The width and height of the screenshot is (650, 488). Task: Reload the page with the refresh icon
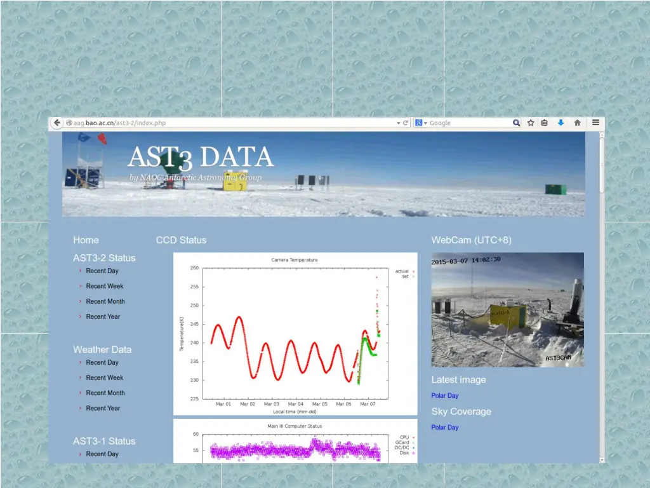point(406,123)
